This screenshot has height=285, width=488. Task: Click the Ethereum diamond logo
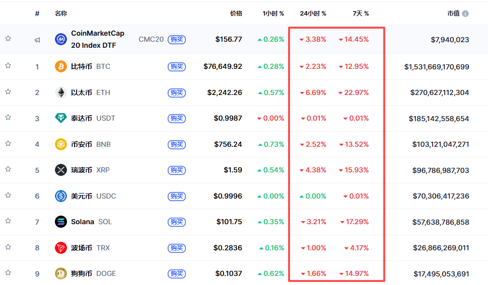(x=60, y=92)
